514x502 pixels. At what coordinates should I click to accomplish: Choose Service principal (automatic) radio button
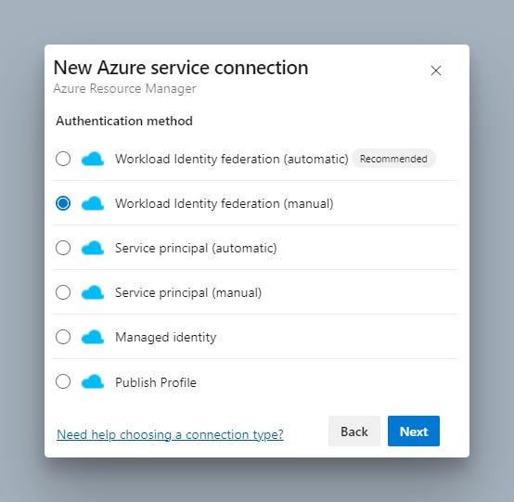tap(63, 248)
